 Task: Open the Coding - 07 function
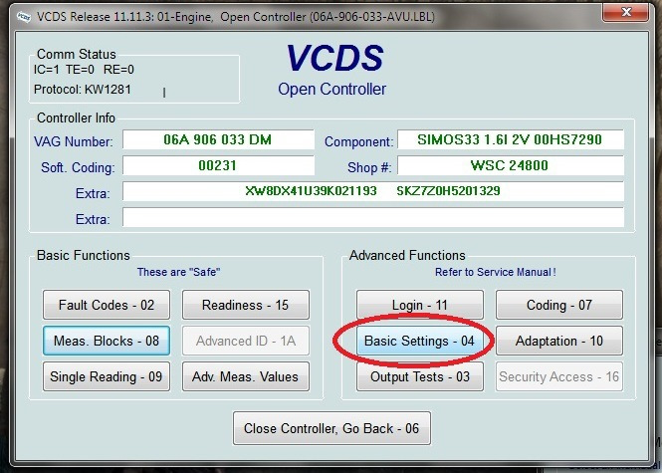(x=559, y=305)
